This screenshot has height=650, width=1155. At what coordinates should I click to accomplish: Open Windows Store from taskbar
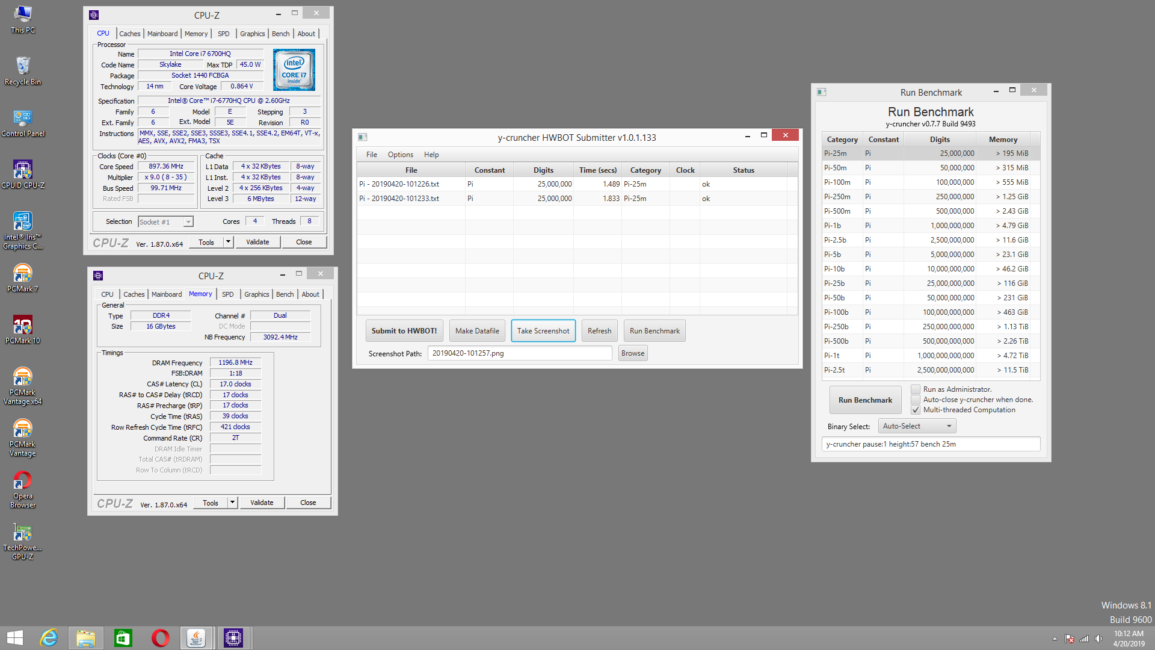click(x=123, y=638)
